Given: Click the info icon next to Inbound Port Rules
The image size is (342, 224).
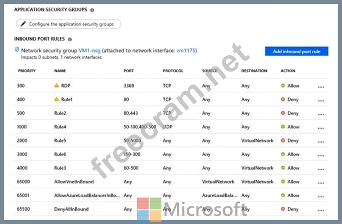Looking at the screenshot, I should 70,38.
